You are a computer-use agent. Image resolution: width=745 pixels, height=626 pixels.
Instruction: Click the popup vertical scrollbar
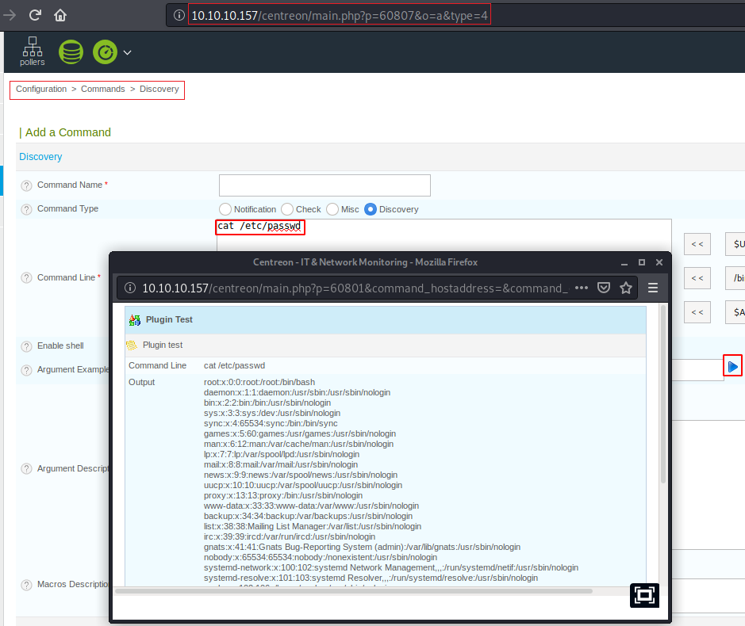(663, 394)
